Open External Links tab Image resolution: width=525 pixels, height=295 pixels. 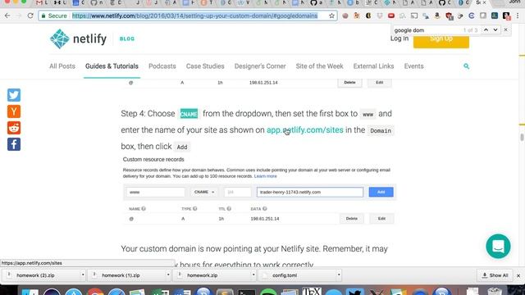pos(373,66)
